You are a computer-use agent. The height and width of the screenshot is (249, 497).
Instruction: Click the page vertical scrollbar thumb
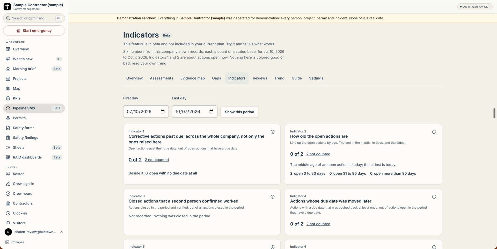[x=494, y=113]
